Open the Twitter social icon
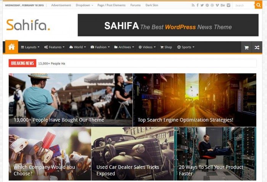267x182 pixels. pos(202,5)
